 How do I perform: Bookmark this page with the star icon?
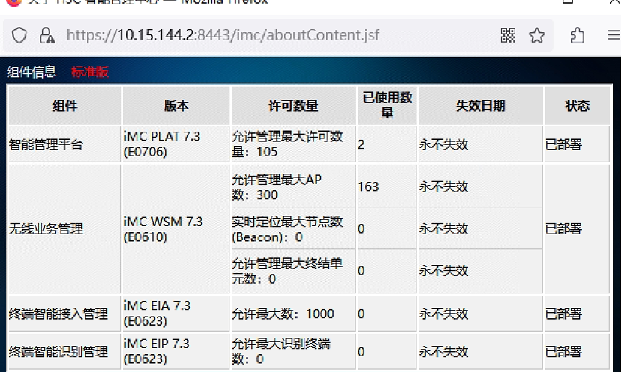(537, 36)
